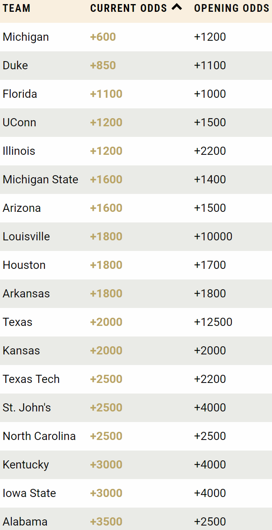Select the Michigan team row
Screen dimensions: 272x530
coord(26,37)
